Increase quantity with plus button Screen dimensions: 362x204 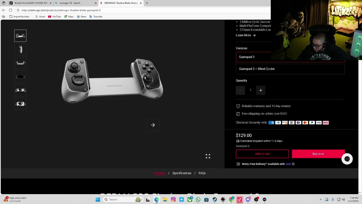point(261,90)
